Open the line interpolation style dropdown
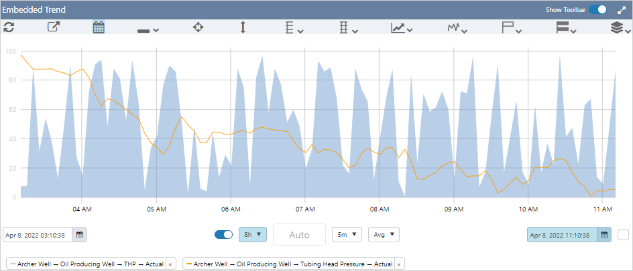The width and height of the screenshot is (633, 271). click(x=457, y=28)
